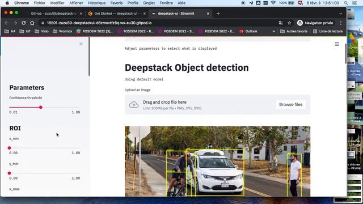Open the Navigation privée profile button
This screenshot has height=204, width=363.
tap(315, 23)
